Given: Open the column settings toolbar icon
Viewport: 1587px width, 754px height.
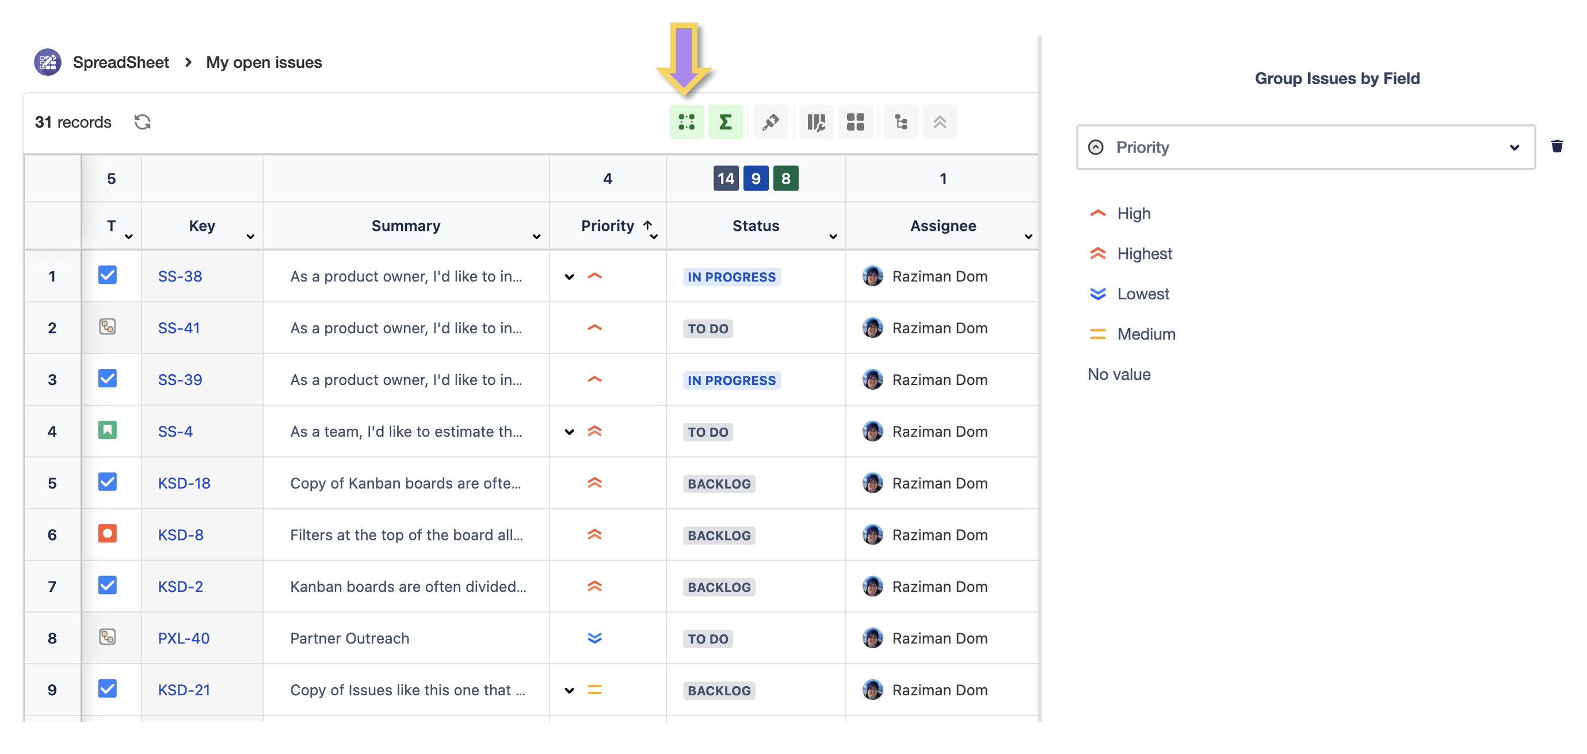Looking at the screenshot, I should click(817, 122).
